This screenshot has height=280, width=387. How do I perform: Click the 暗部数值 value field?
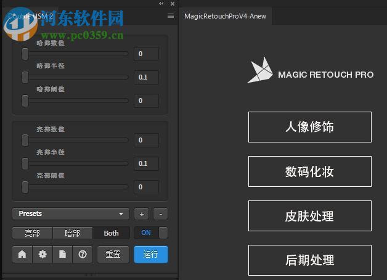[x=146, y=54]
